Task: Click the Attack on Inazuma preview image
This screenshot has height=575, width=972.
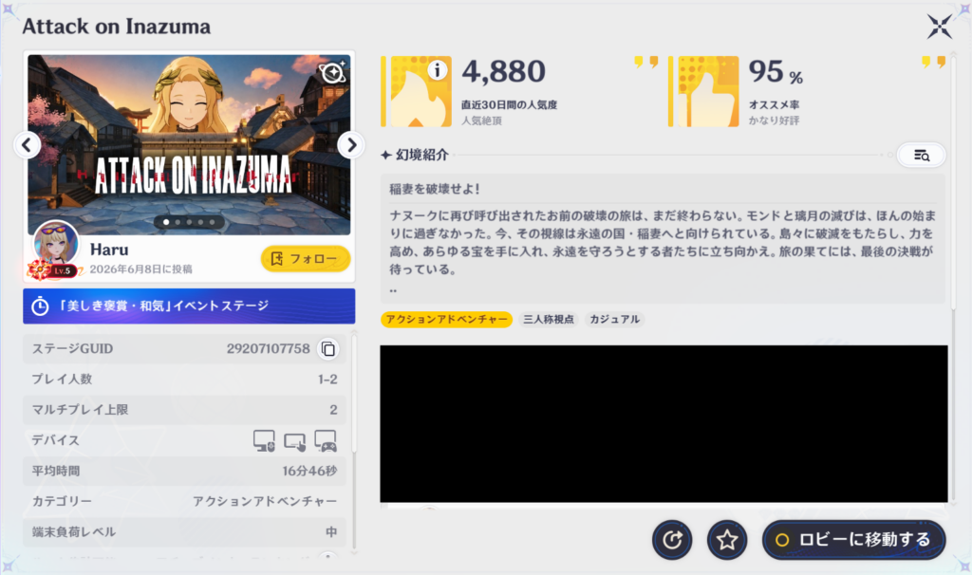Action: (x=189, y=145)
